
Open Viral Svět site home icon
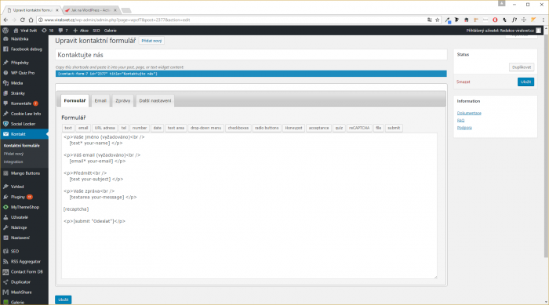pyautogui.click(x=16, y=31)
